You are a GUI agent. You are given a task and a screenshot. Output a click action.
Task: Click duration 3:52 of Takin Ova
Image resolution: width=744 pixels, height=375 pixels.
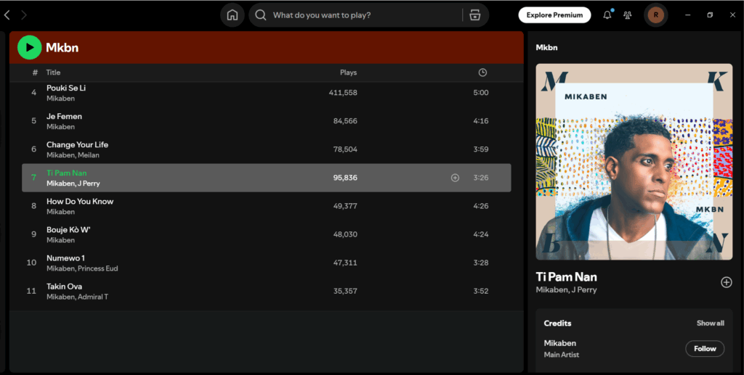pos(481,291)
